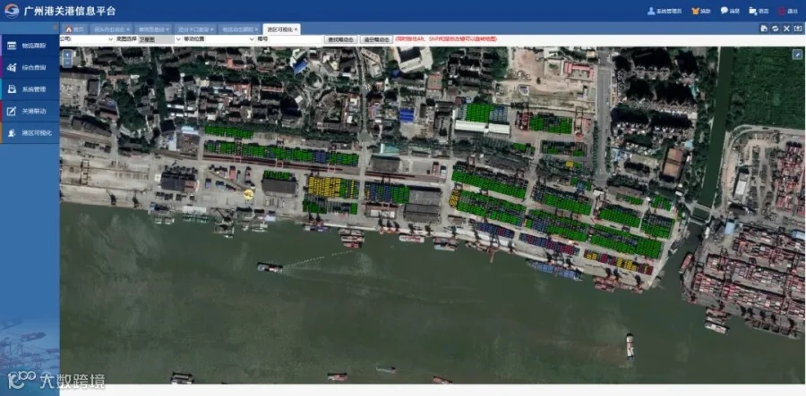Zoom in the map with plus button
806x396 pixels.
coord(67,54)
